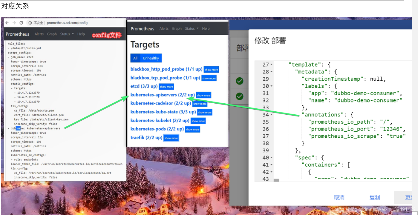Show more for etcd targets
Screen dimensions: 418x215
(166, 87)
